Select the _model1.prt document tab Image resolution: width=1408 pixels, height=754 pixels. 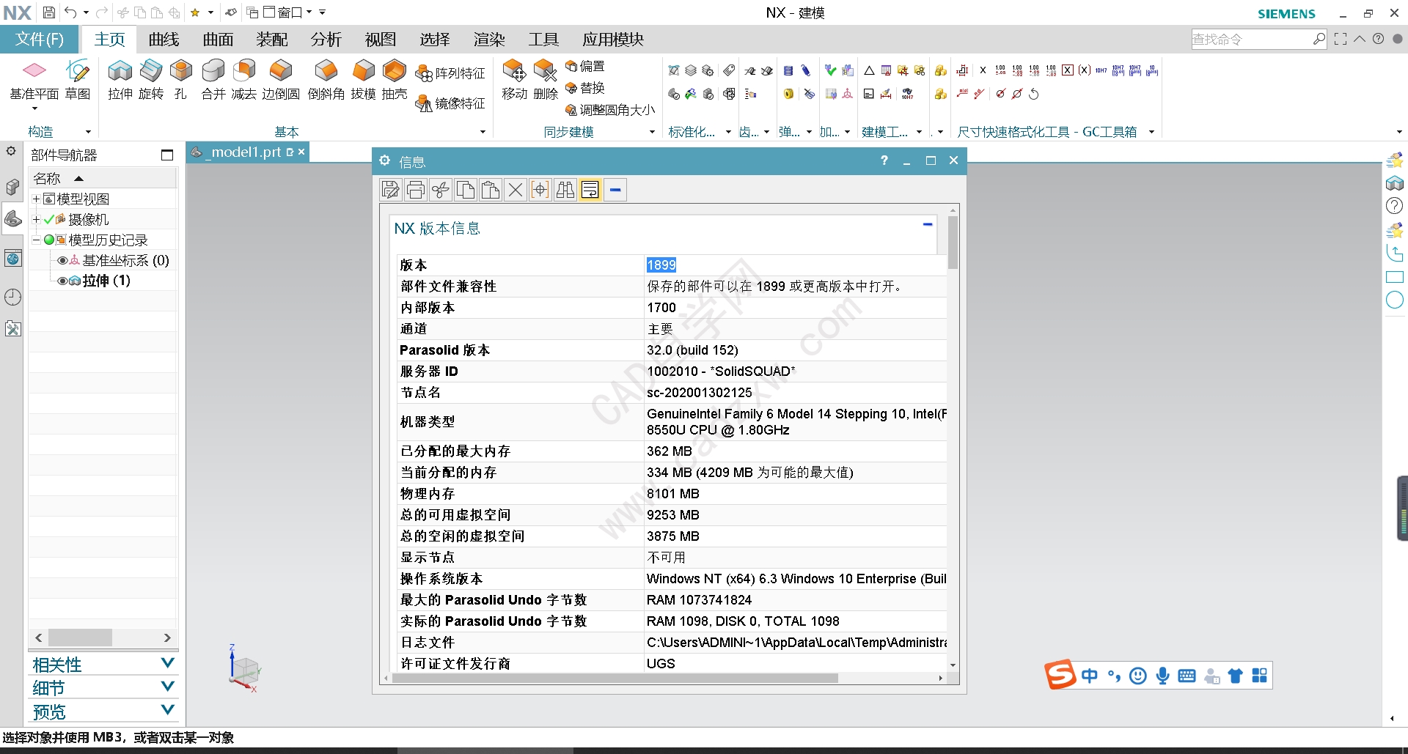[x=247, y=152]
